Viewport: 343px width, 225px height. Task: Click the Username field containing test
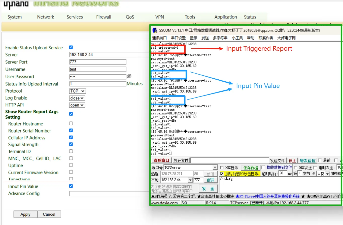pyautogui.click(x=98, y=69)
